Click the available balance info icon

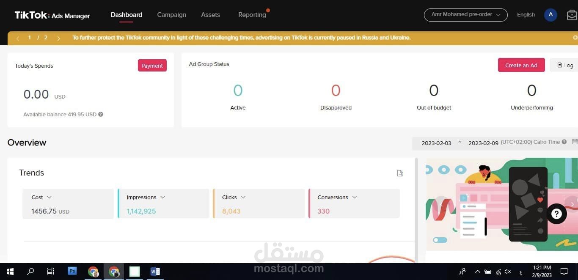point(101,114)
